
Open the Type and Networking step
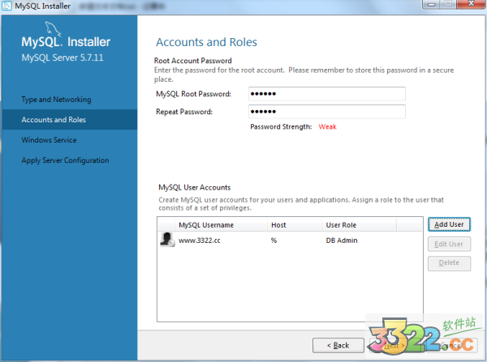coord(56,100)
